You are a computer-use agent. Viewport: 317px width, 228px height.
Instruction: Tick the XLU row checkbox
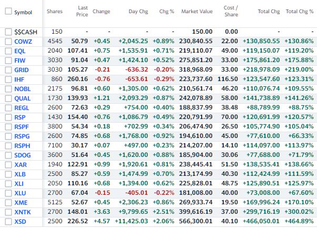click(8, 193)
